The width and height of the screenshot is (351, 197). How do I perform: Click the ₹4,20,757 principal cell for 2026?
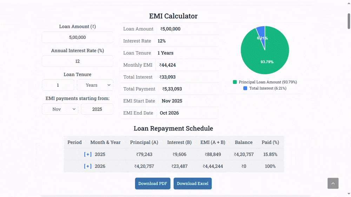pos(144,166)
